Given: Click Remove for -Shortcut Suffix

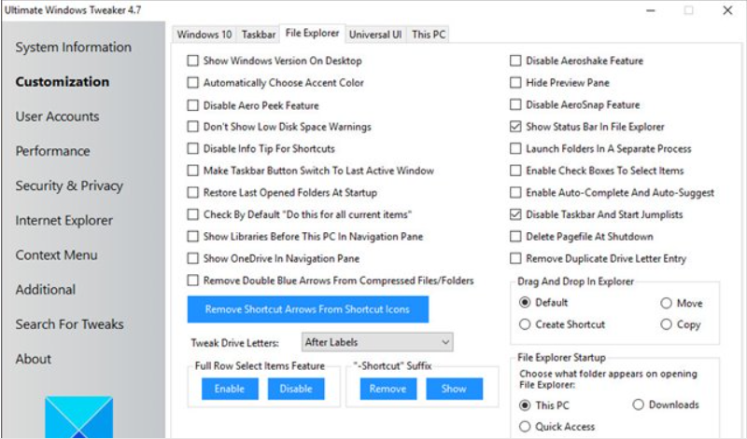Looking at the screenshot, I should coord(388,389).
